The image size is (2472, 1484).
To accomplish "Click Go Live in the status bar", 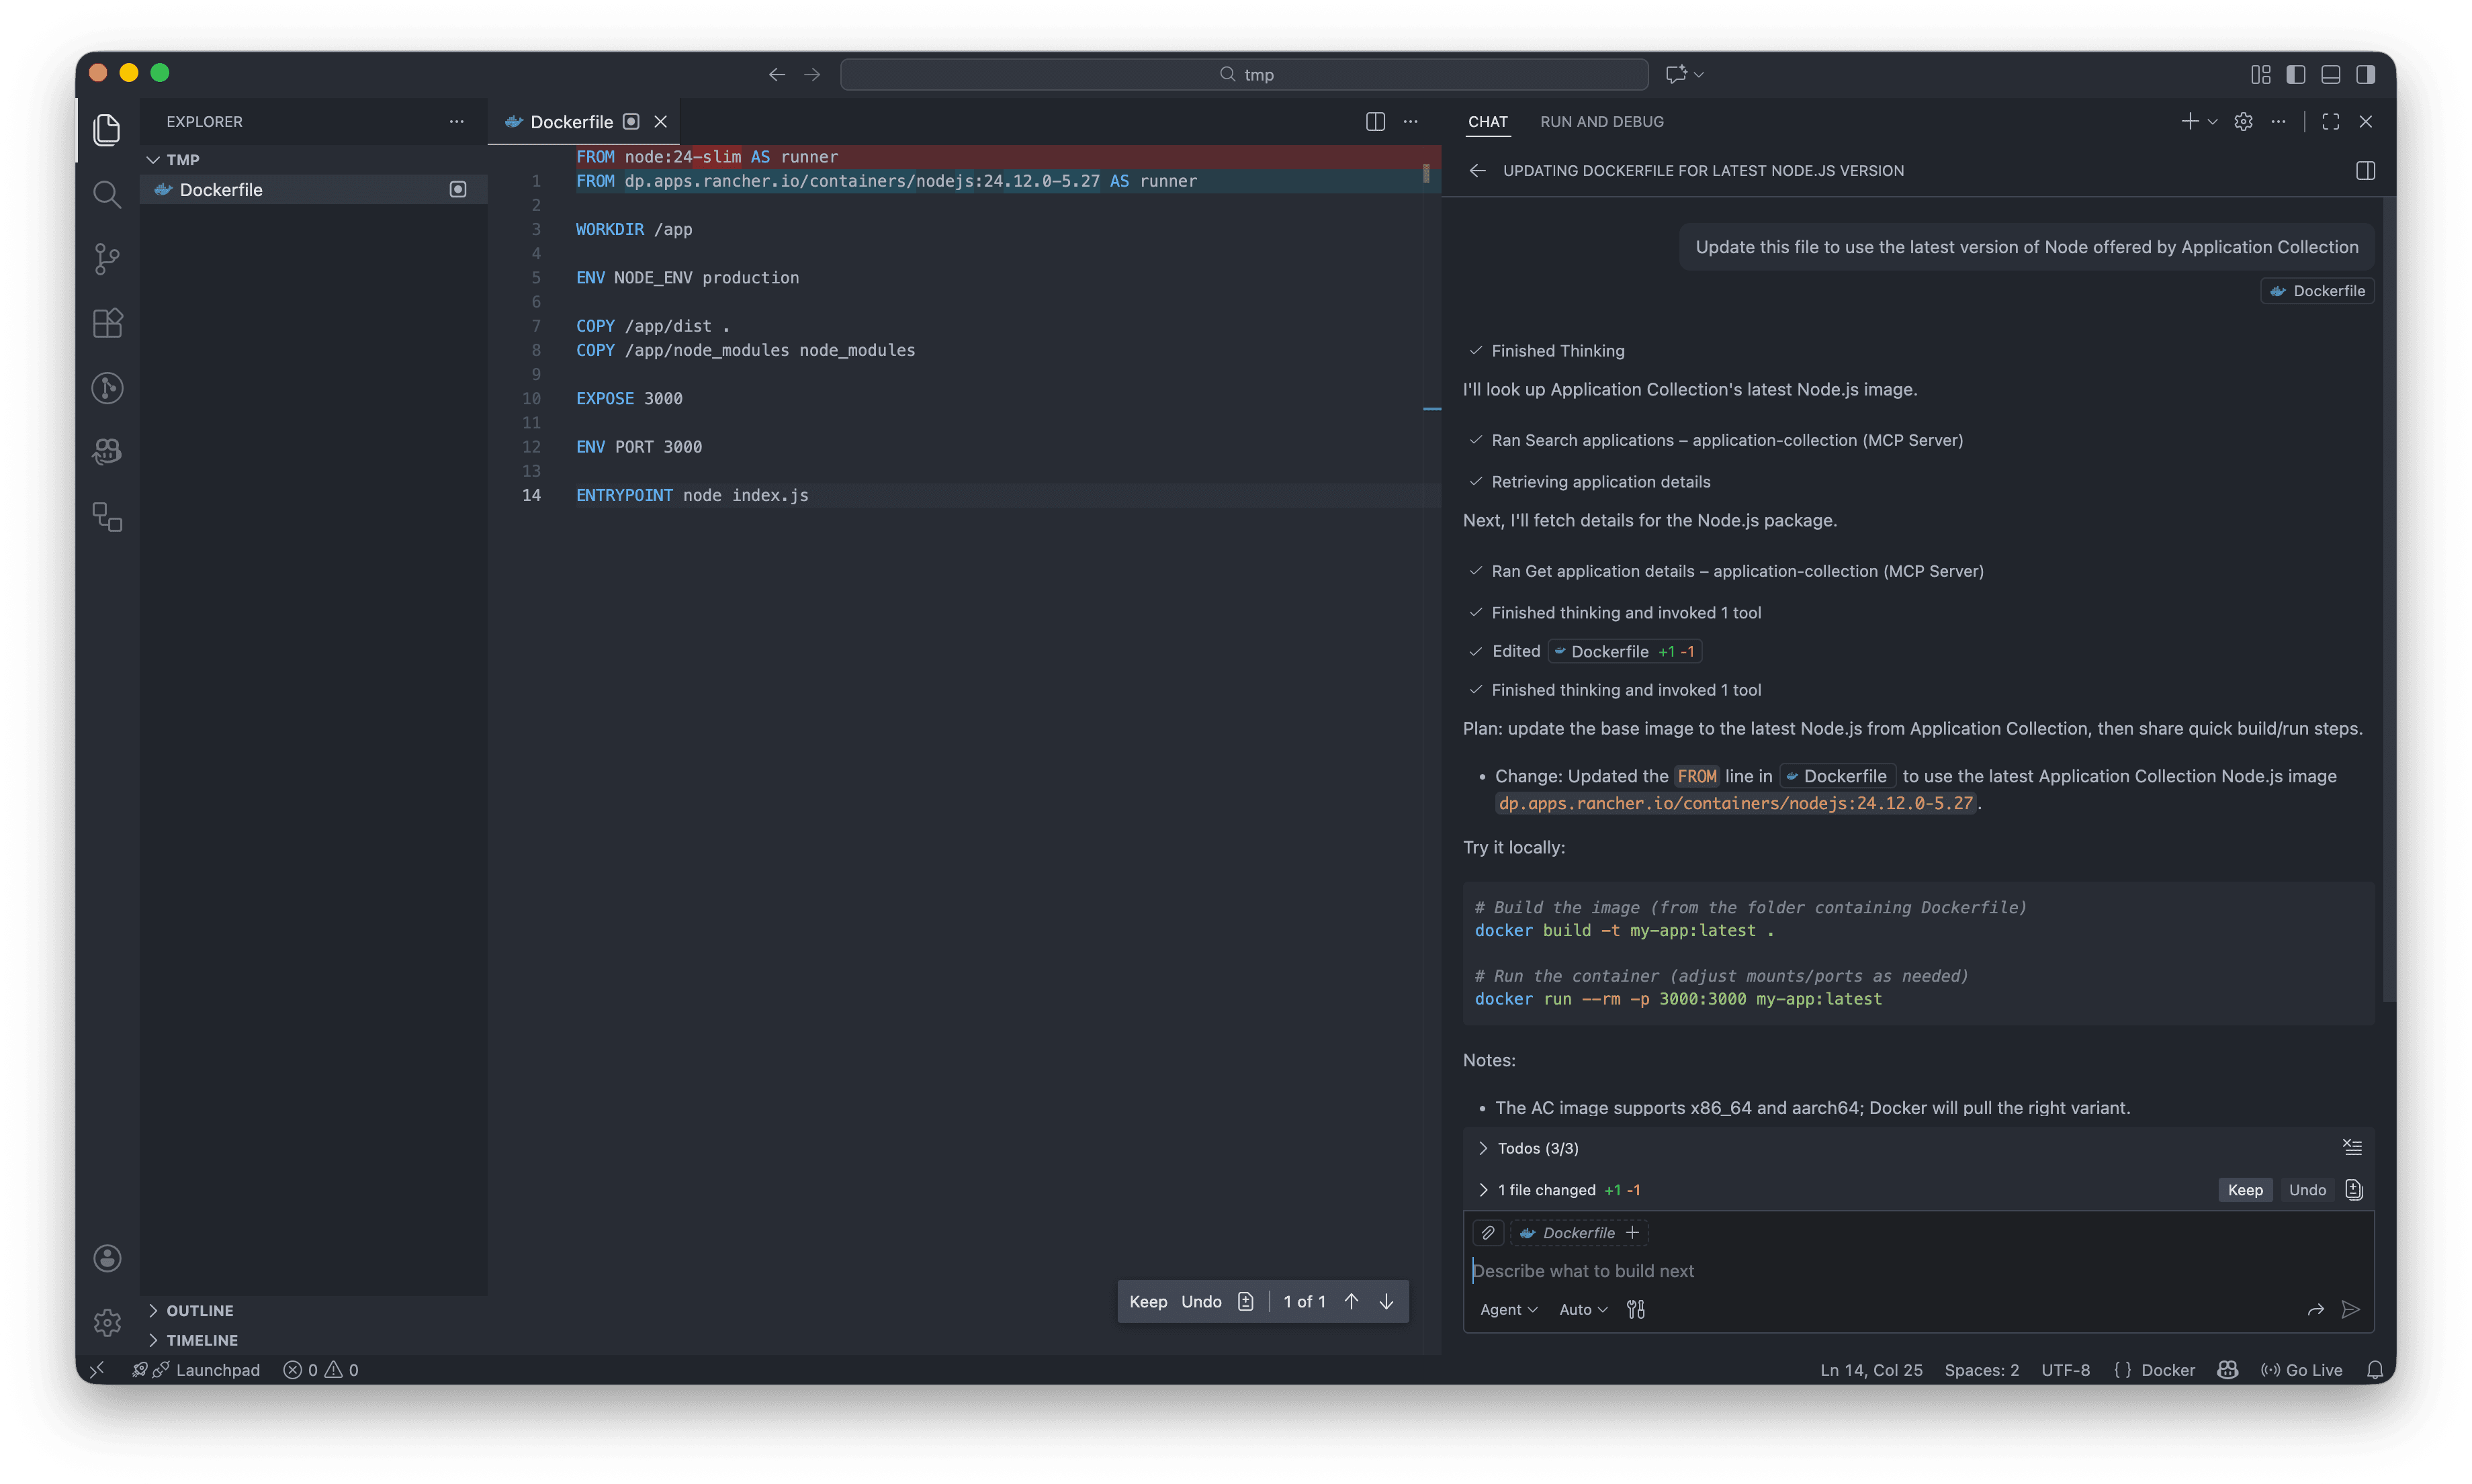I will click(2302, 1369).
